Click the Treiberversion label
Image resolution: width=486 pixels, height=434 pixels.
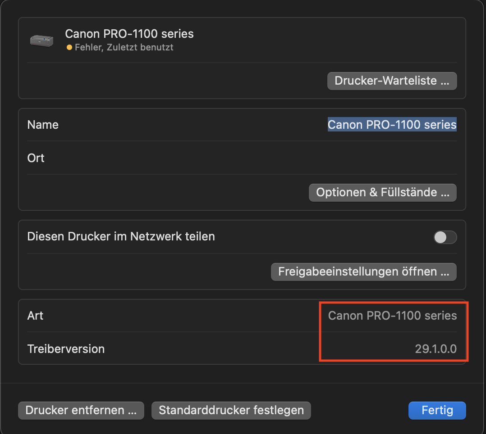click(x=66, y=349)
